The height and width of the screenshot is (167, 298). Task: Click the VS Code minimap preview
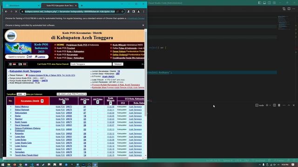pyautogui.click(x=284, y=23)
